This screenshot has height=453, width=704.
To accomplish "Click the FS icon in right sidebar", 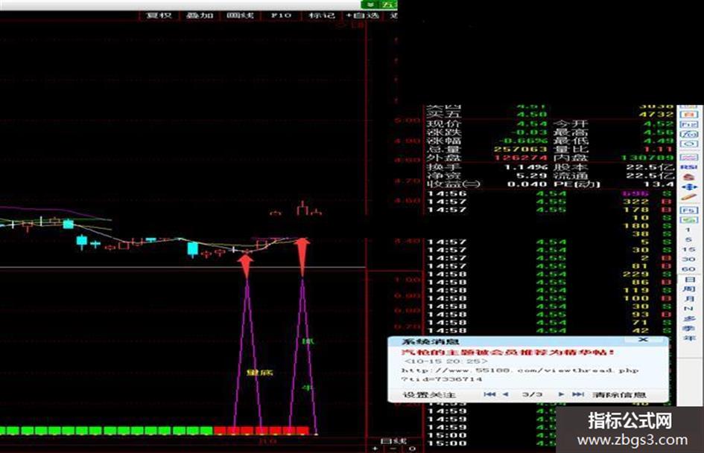I will pyautogui.click(x=689, y=210).
